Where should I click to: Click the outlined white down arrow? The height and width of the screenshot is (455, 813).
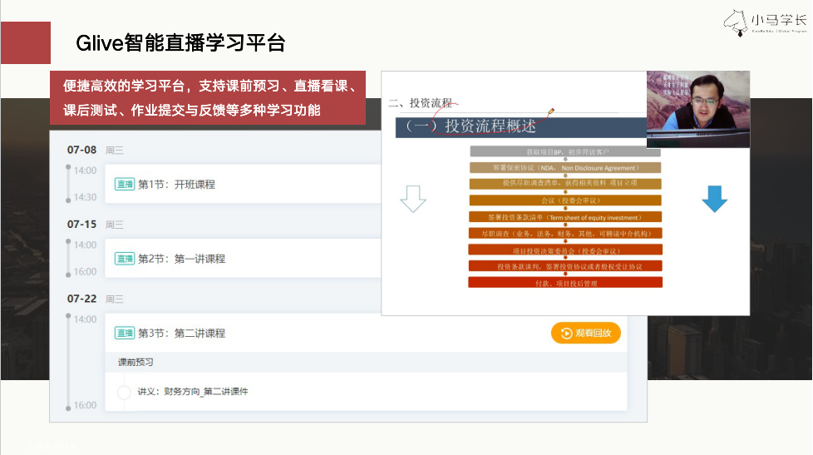pos(413,199)
